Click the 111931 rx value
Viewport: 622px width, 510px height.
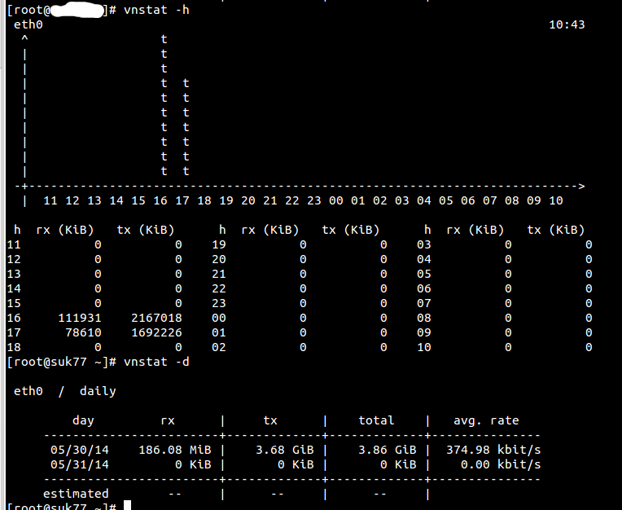pos(80,317)
